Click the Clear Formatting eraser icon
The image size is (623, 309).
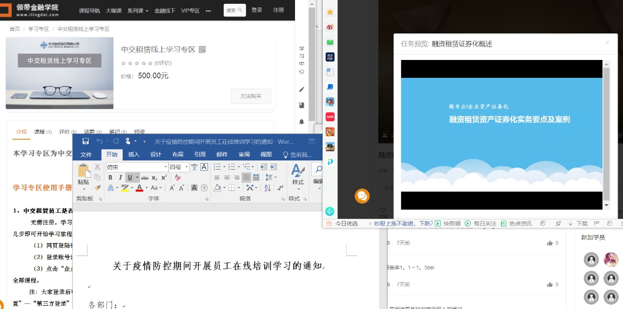click(x=178, y=177)
